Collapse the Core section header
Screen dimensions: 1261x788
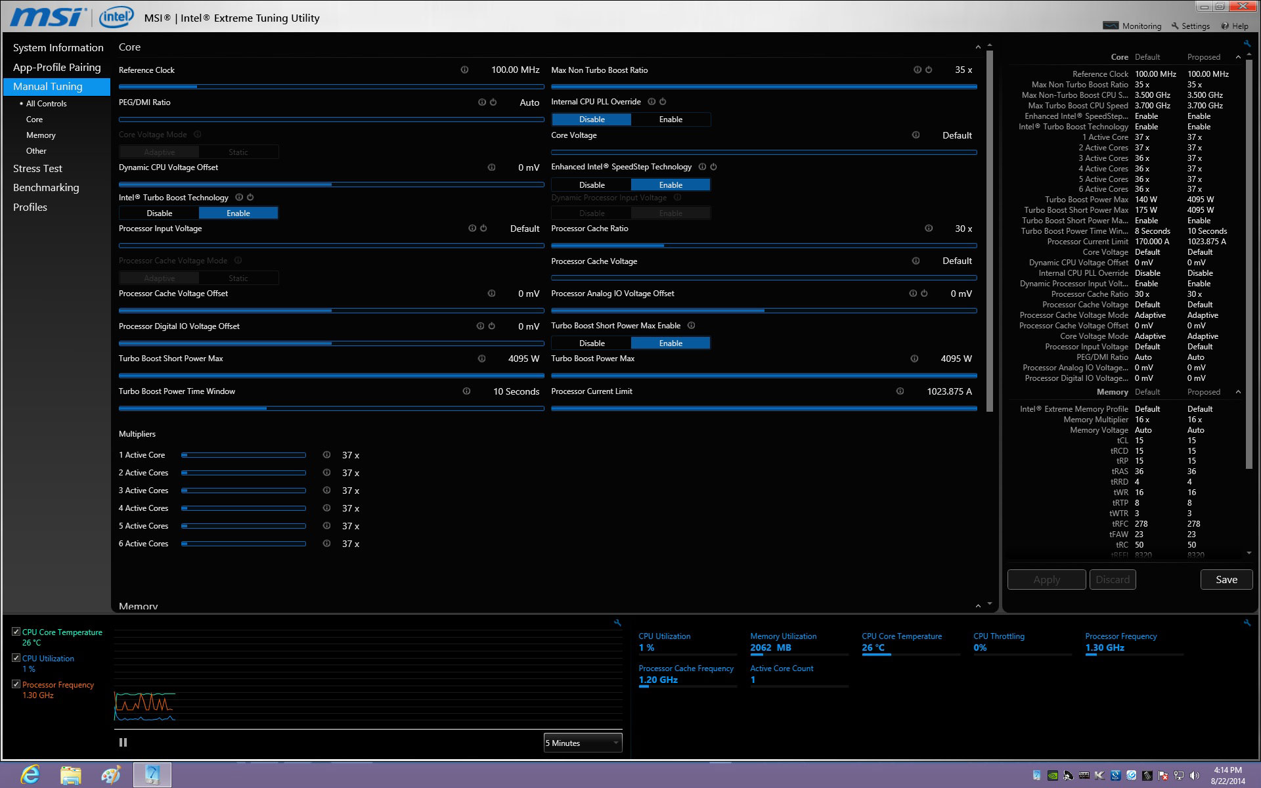[978, 47]
